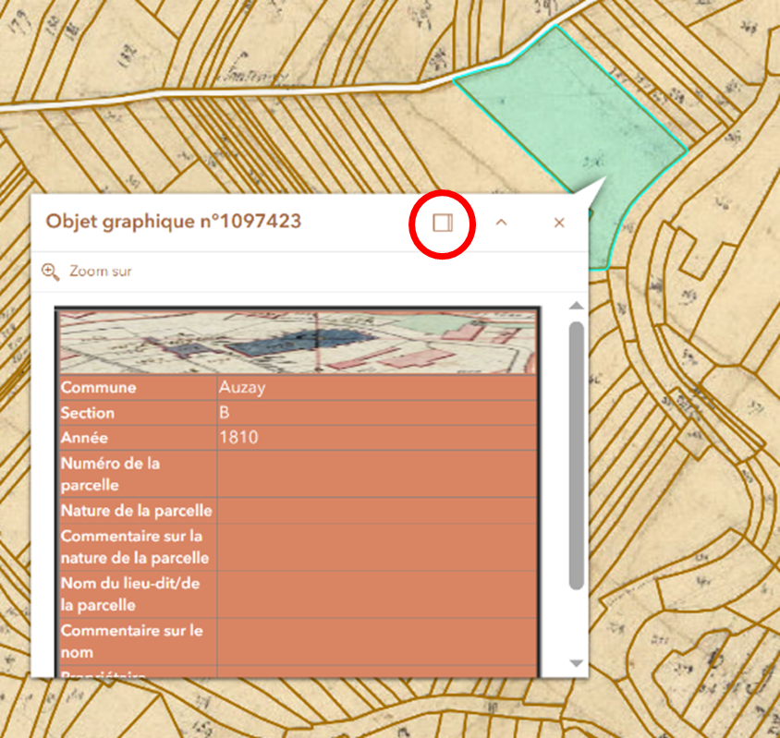This screenshot has height=738, width=780.
Task: Click the magnifier icon beside Zoom sur
Action: [51, 272]
